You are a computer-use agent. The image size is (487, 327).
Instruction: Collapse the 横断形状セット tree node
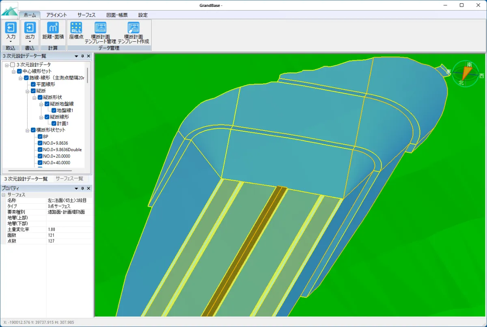pyautogui.click(x=27, y=130)
